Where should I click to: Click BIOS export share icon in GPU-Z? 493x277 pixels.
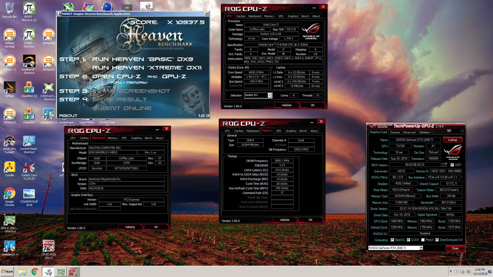coord(444,165)
